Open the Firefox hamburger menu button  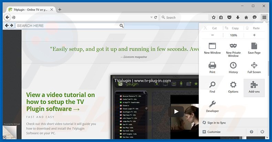pos(264,17)
